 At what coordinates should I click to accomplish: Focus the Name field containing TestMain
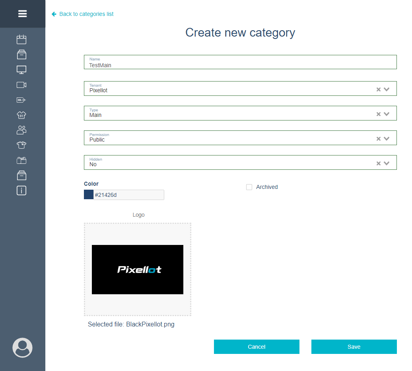pyautogui.click(x=240, y=62)
